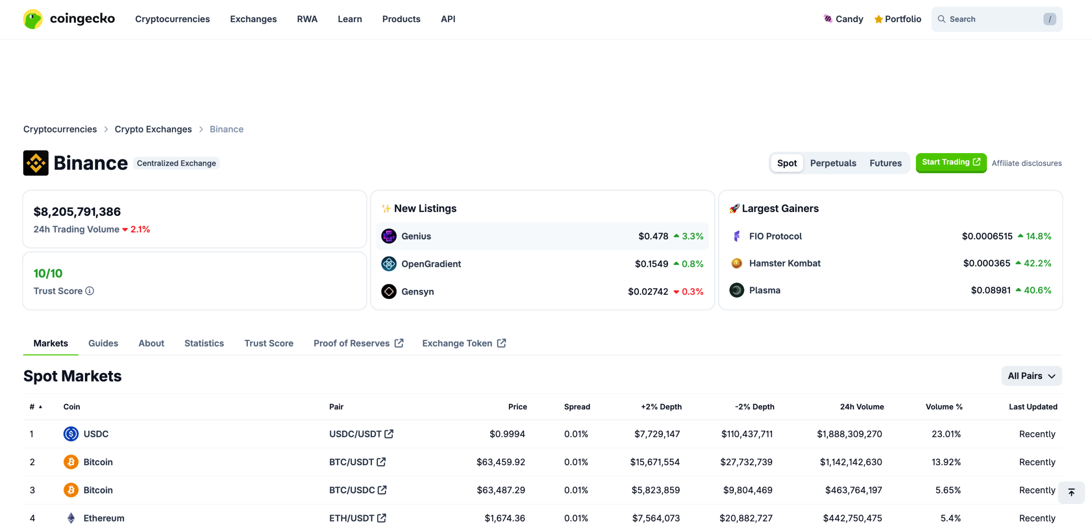Switch market type to Futures

click(x=886, y=163)
